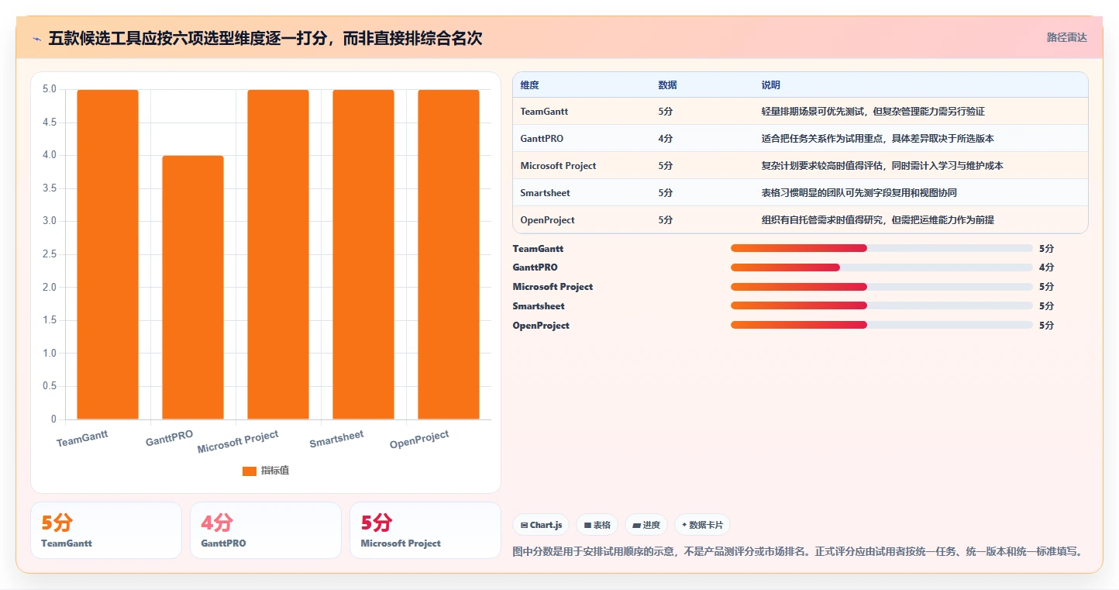Click the Smartsheet label in progress list
This screenshot has height=590, width=1119.
point(539,306)
